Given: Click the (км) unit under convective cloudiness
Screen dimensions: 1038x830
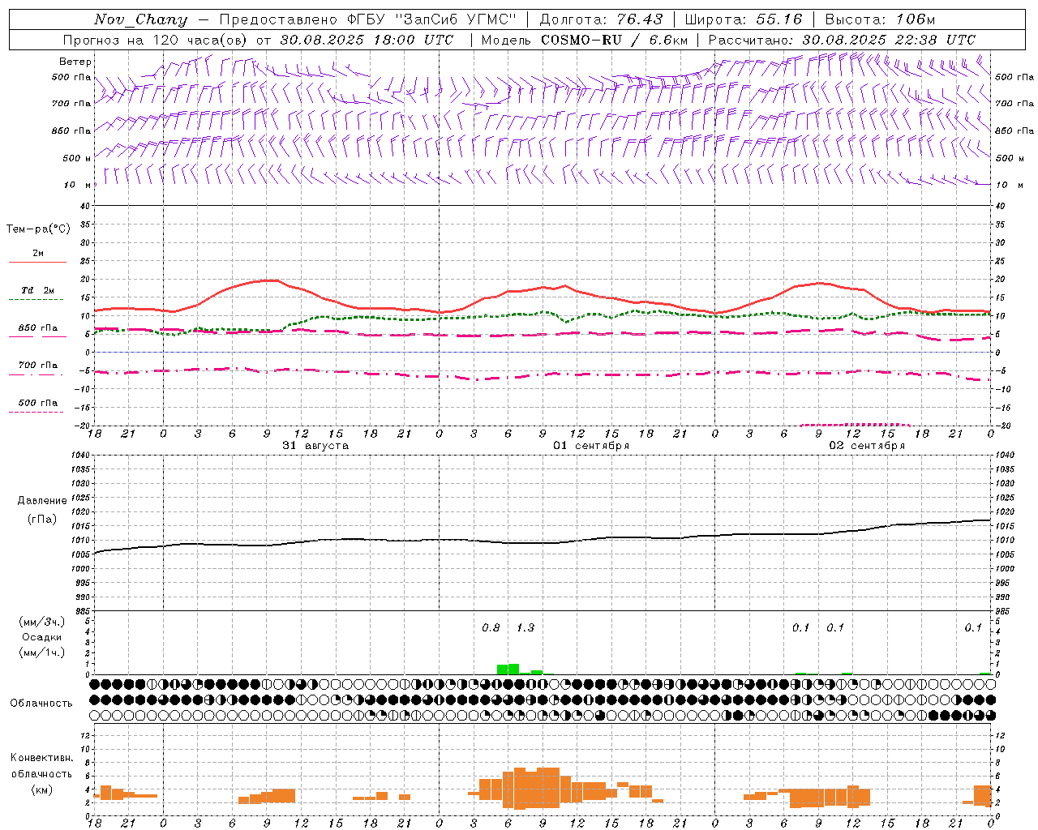Looking at the screenshot, I should pos(42,789).
